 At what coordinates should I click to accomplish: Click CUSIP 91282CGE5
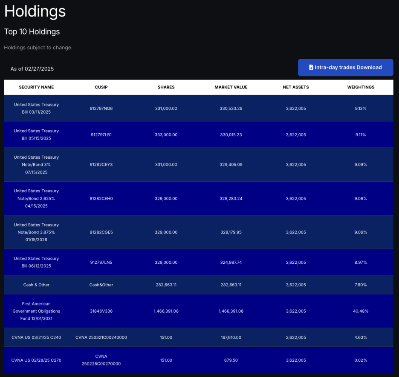101,232
